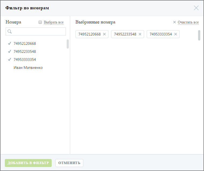Deselect 74952120668 in the numbers list
204x171 pixels.
pyautogui.click(x=25, y=43)
